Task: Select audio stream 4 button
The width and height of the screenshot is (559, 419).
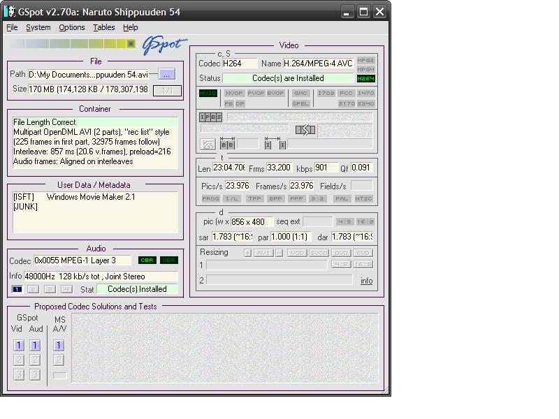Action: (x=66, y=289)
